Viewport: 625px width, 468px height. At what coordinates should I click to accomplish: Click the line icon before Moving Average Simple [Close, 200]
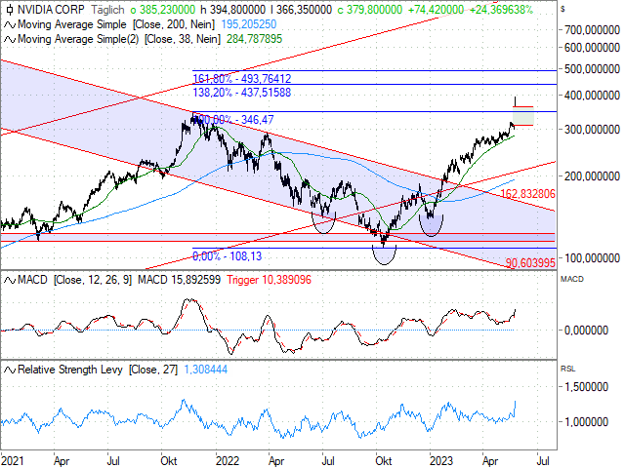click(10, 24)
